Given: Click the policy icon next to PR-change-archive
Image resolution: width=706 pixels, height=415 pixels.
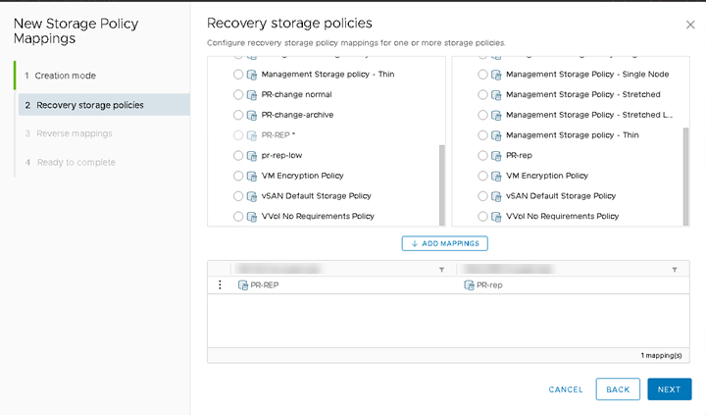Looking at the screenshot, I should 252,116.
